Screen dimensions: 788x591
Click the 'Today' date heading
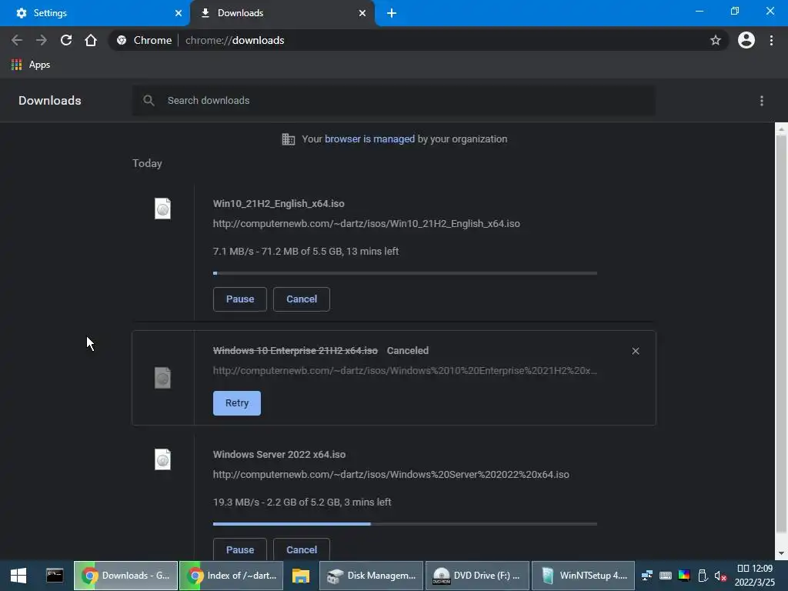[x=147, y=163]
